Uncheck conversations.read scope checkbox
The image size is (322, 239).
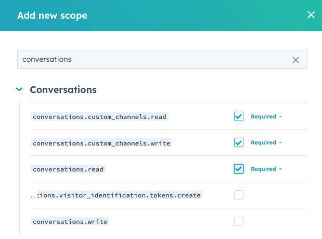coord(239,169)
